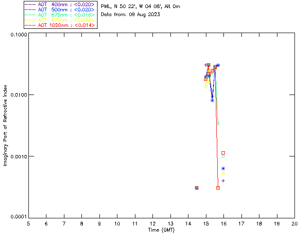Click the 'Imaginary Part of Refractive index' axis title
Image resolution: width=303 pixels, height=242 pixels.
(5, 125)
